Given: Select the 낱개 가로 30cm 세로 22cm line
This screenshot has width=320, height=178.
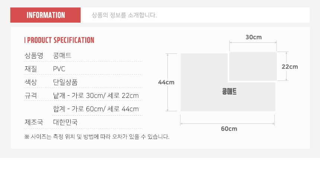Looking at the screenshot, I should (96, 95).
